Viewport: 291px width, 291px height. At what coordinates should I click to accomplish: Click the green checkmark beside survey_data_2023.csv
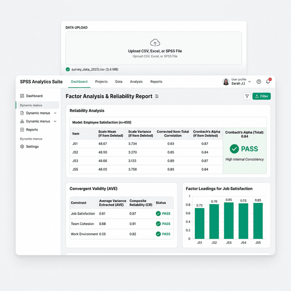(x=68, y=70)
